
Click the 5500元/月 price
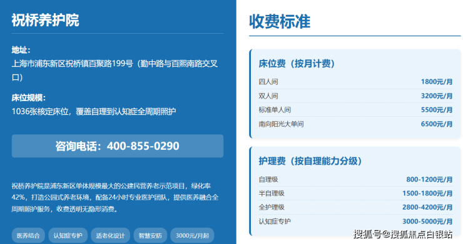click(x=437, y=110)
